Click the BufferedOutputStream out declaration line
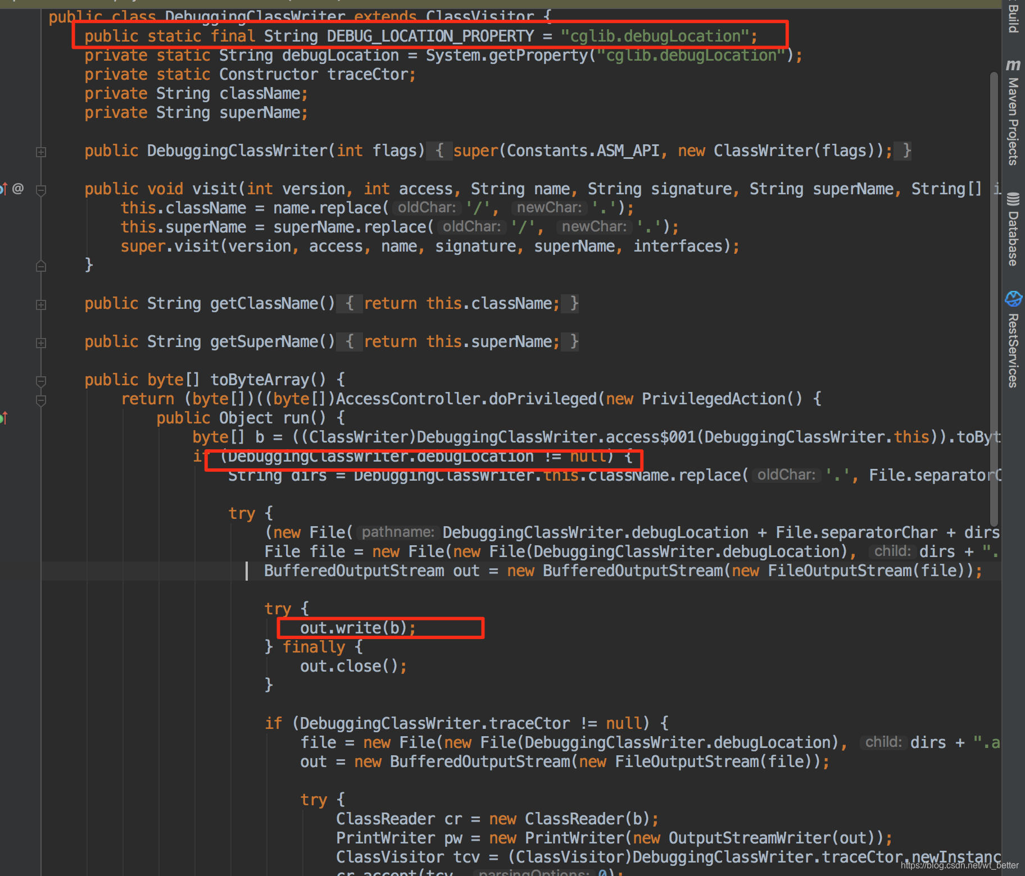 624,571
